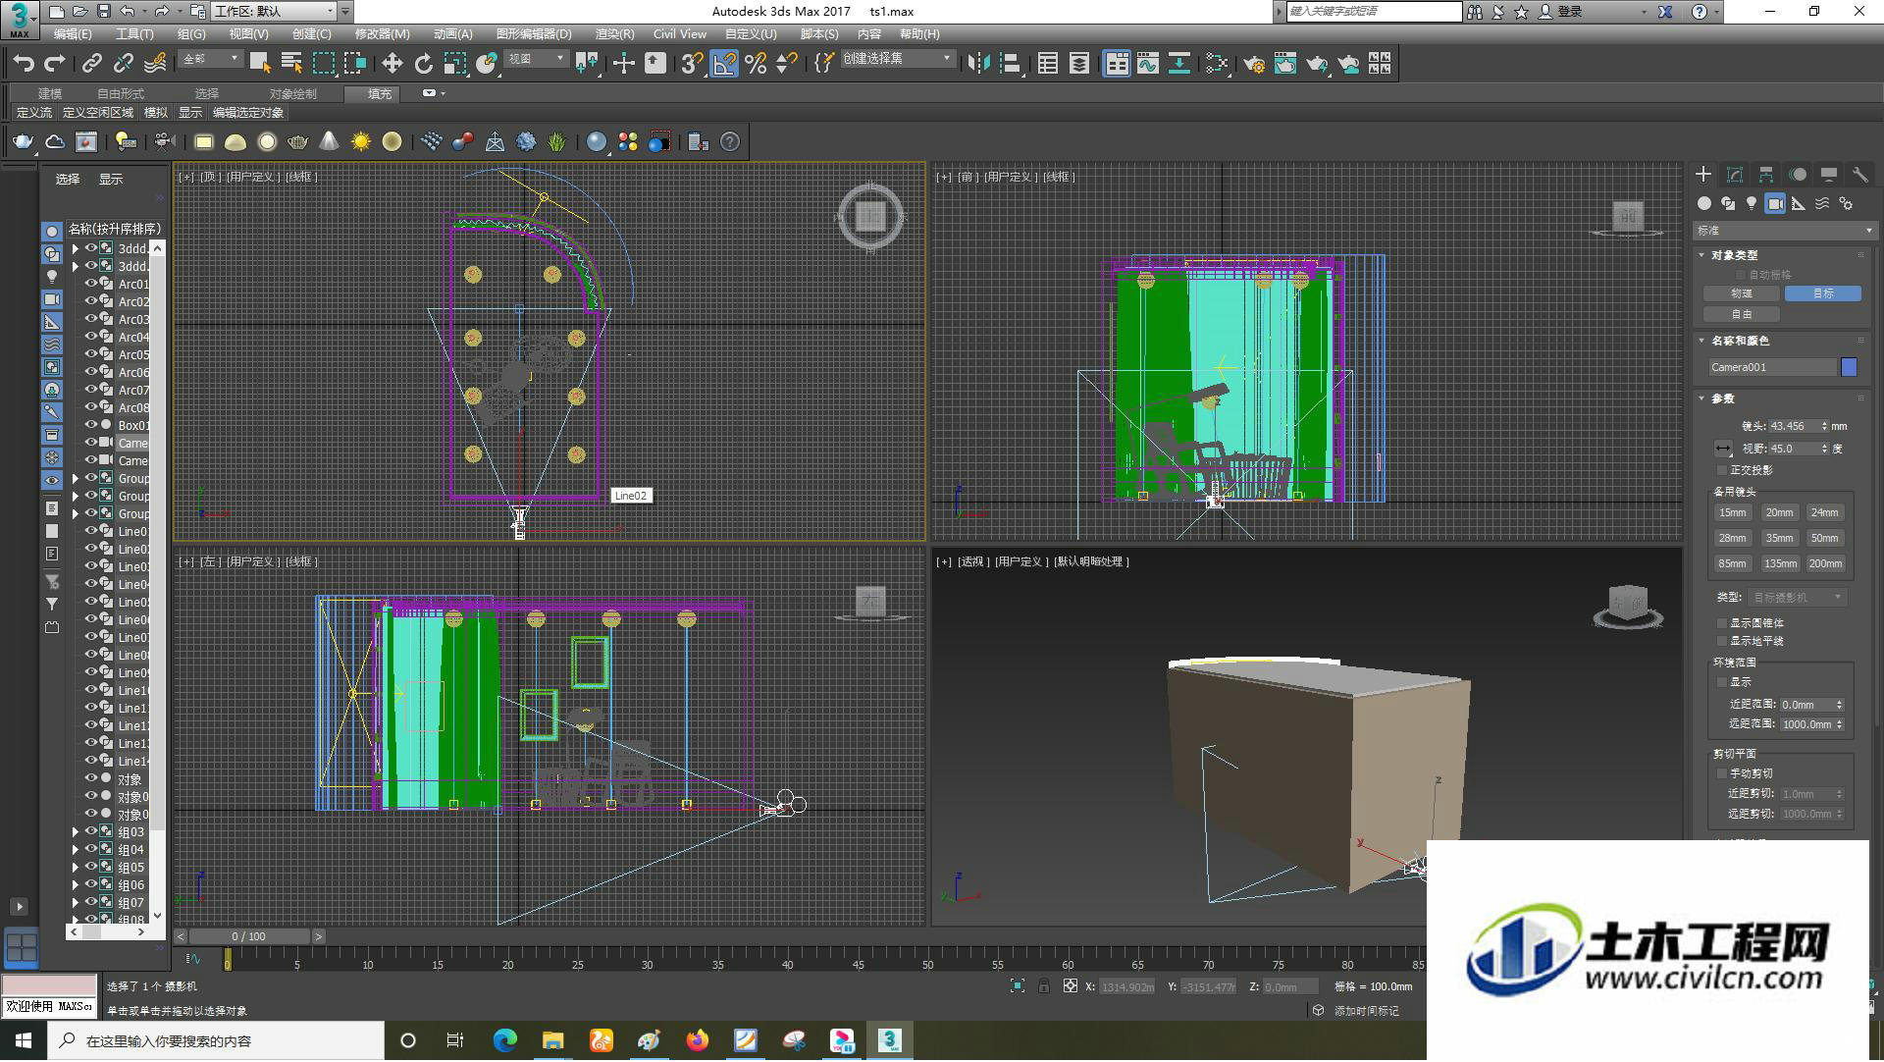Enable 显示圆锥体 checkbox
Image resolution: width=1884 pixels, height=1062 pixels.
[1722, 623]
